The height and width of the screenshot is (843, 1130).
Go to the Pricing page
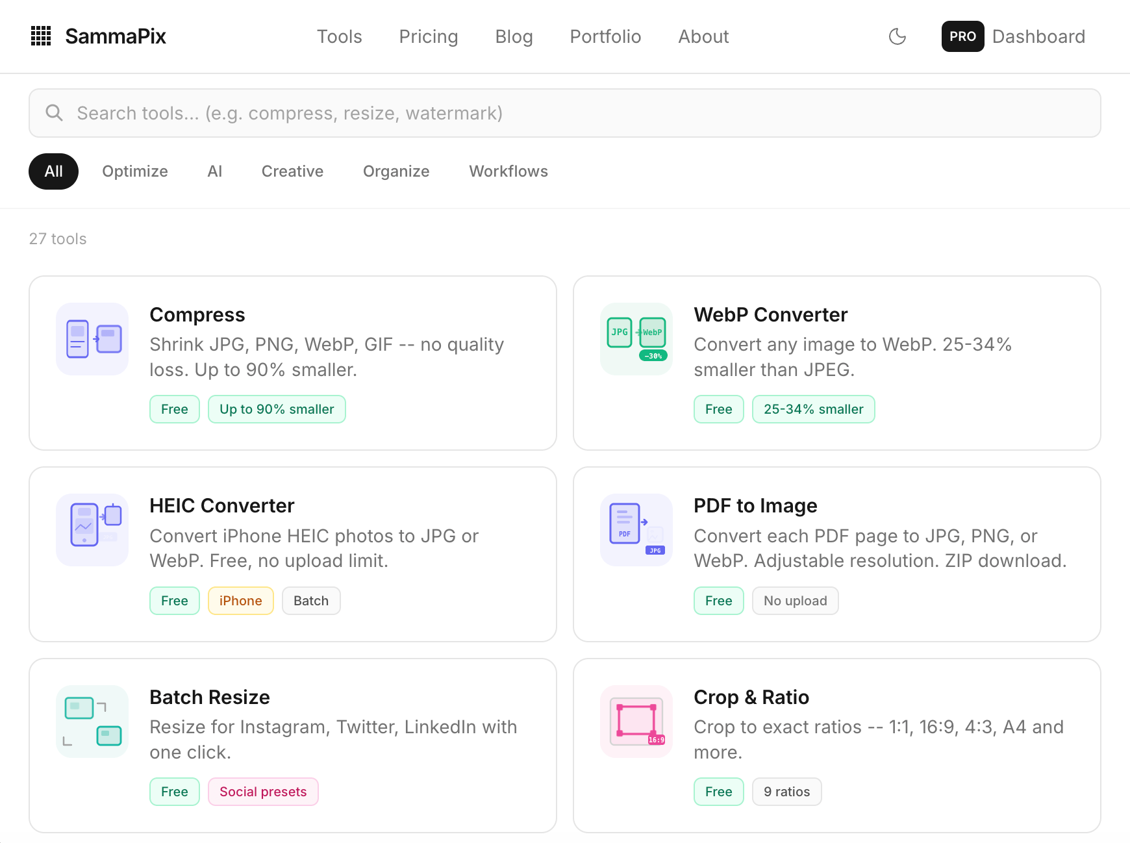point(428,36)
